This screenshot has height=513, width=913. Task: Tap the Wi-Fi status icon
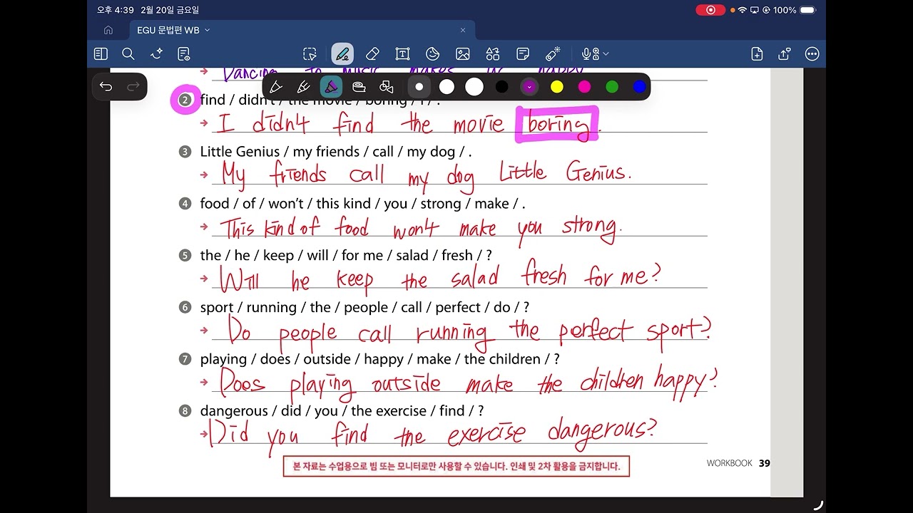[x=743, y=10]
